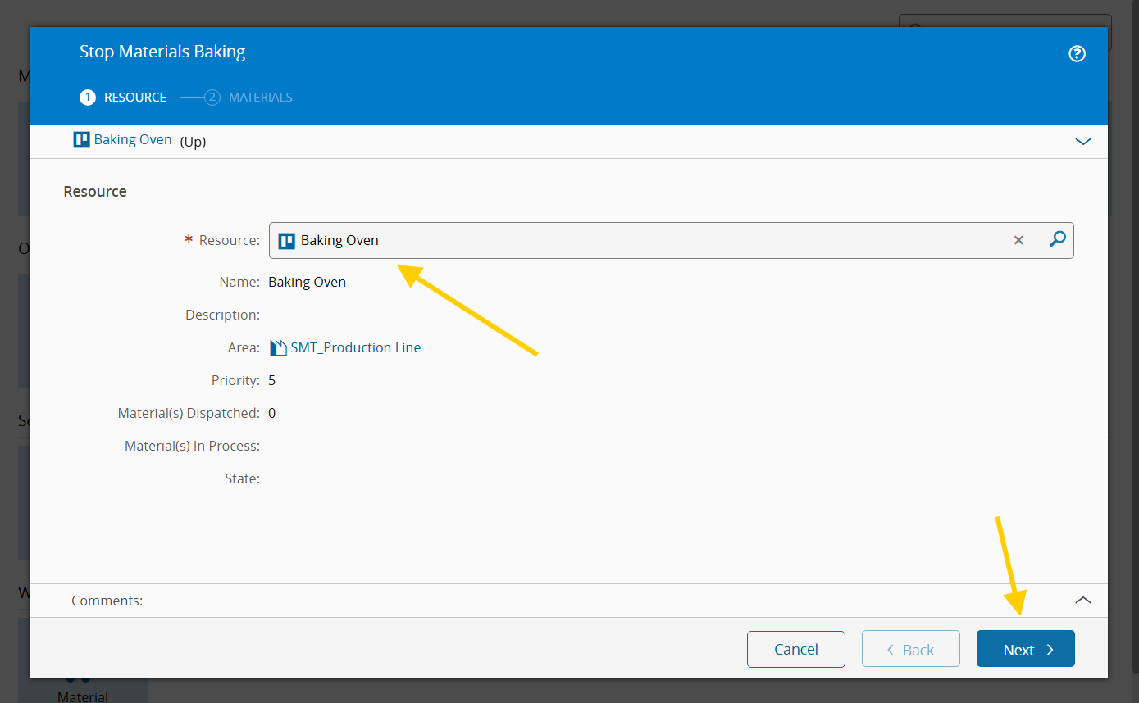Cancel the Stop Materials Baking wizard
Viewport: 1139px width, 703px height.
click(795, 650)
